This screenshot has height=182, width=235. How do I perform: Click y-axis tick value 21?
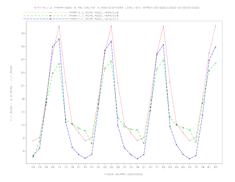pos(23,86)
